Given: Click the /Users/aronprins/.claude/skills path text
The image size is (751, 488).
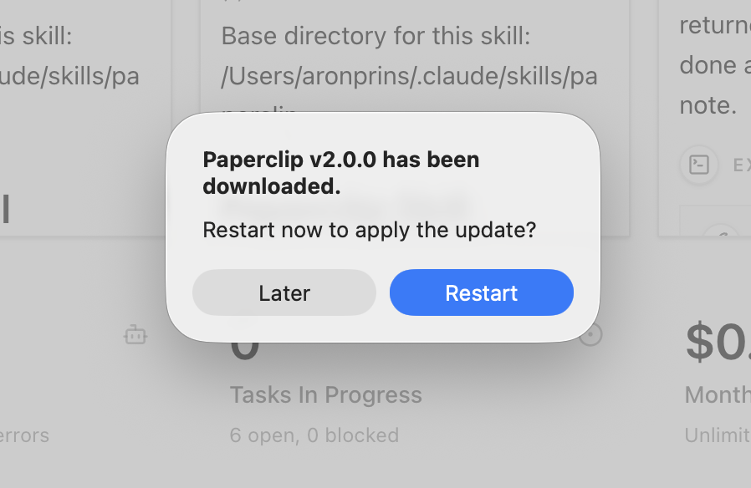Looking at the screenshot, I should (409, 76).
